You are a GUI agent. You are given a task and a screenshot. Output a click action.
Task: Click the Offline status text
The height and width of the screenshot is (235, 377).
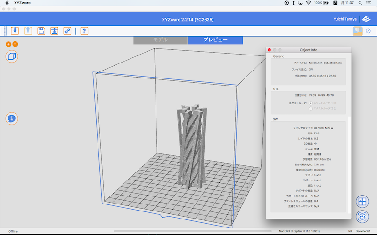(13, 231)
